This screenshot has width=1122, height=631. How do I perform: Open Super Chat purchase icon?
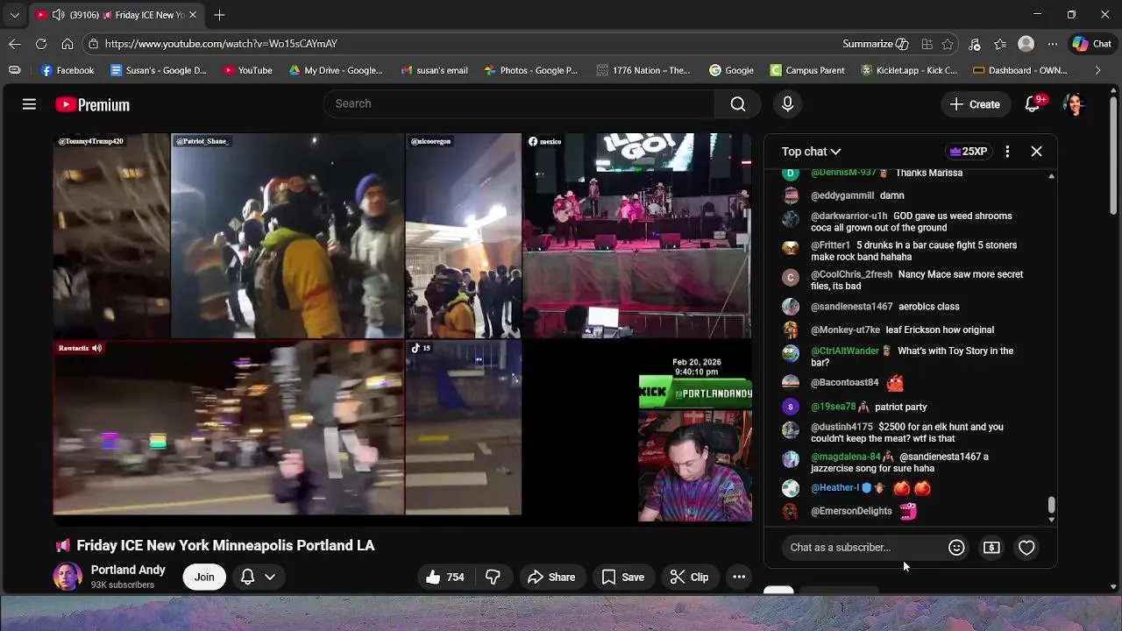coord(991,548)
